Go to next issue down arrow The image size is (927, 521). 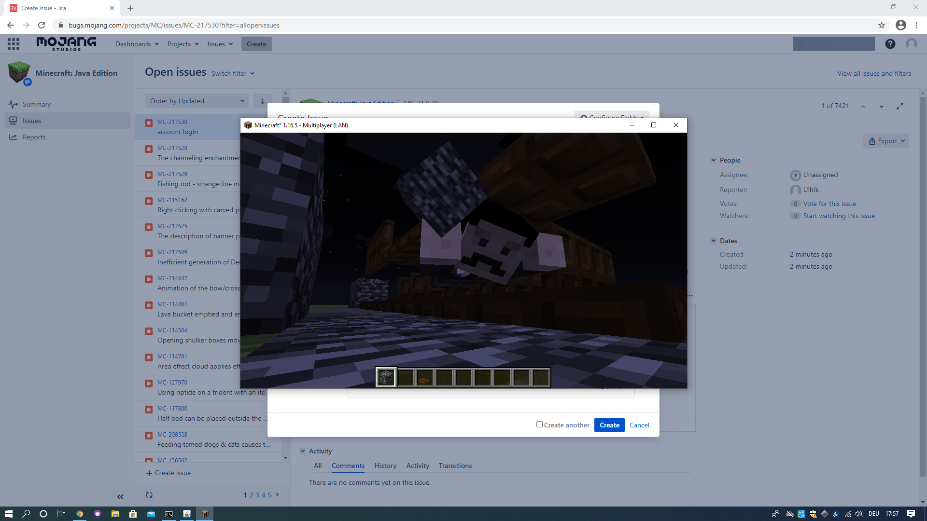(x=882, y=106)
